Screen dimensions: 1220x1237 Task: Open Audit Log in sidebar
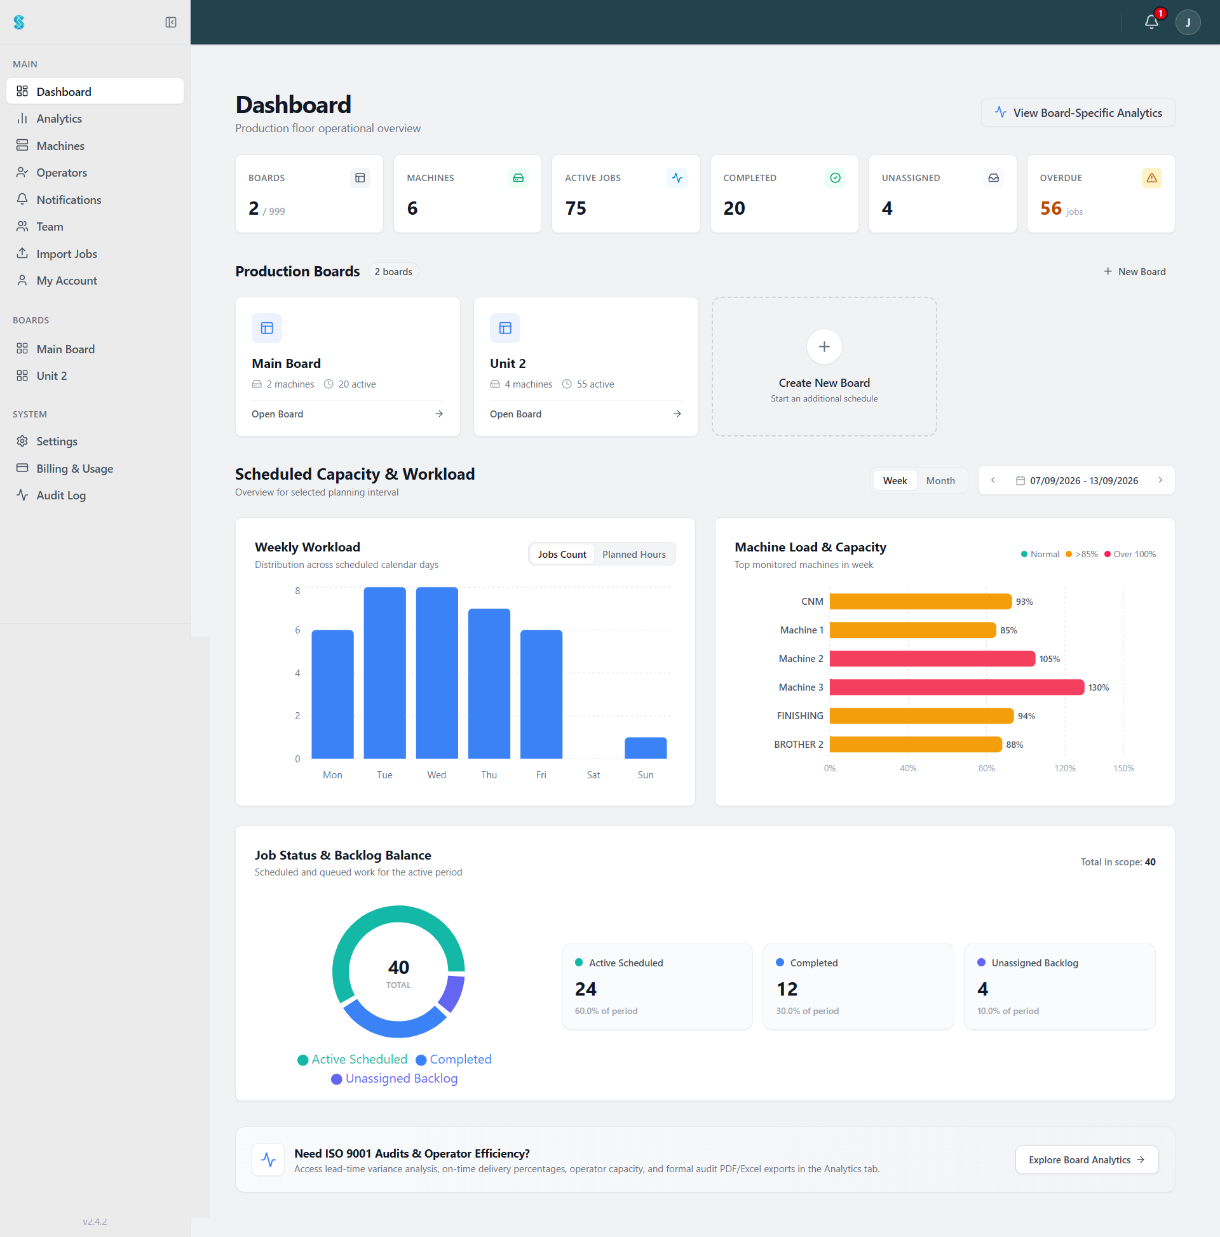[95, 496]
